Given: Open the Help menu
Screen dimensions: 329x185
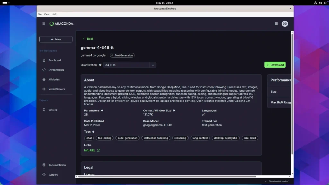Looking at the screenshot, I should [54, 14].
